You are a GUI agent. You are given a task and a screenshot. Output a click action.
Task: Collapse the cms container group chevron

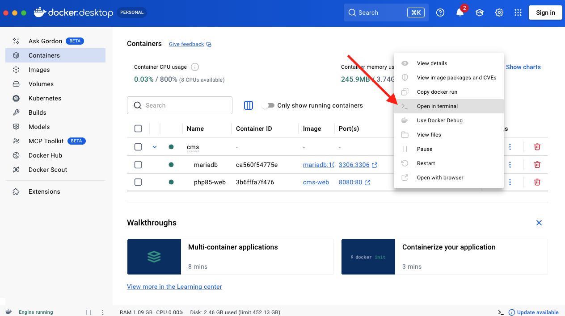[x=155, y=147]
